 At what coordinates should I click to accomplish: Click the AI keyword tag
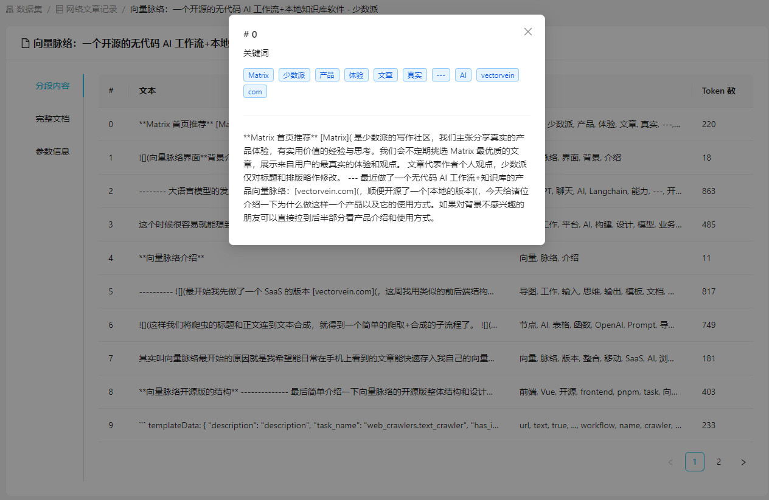coord(463,75)
